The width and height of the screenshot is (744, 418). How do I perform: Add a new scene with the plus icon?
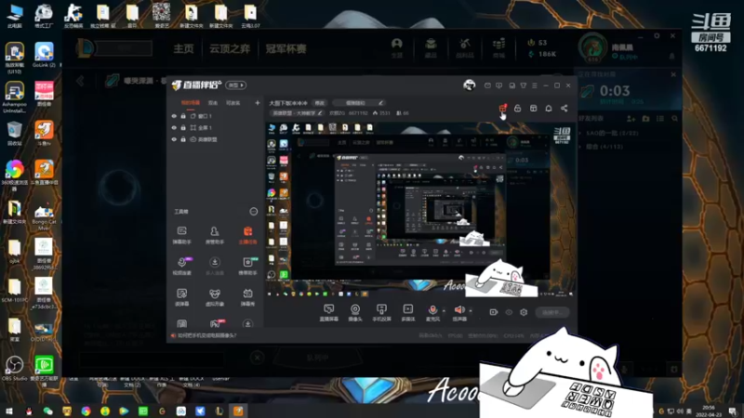click(258, 103)
